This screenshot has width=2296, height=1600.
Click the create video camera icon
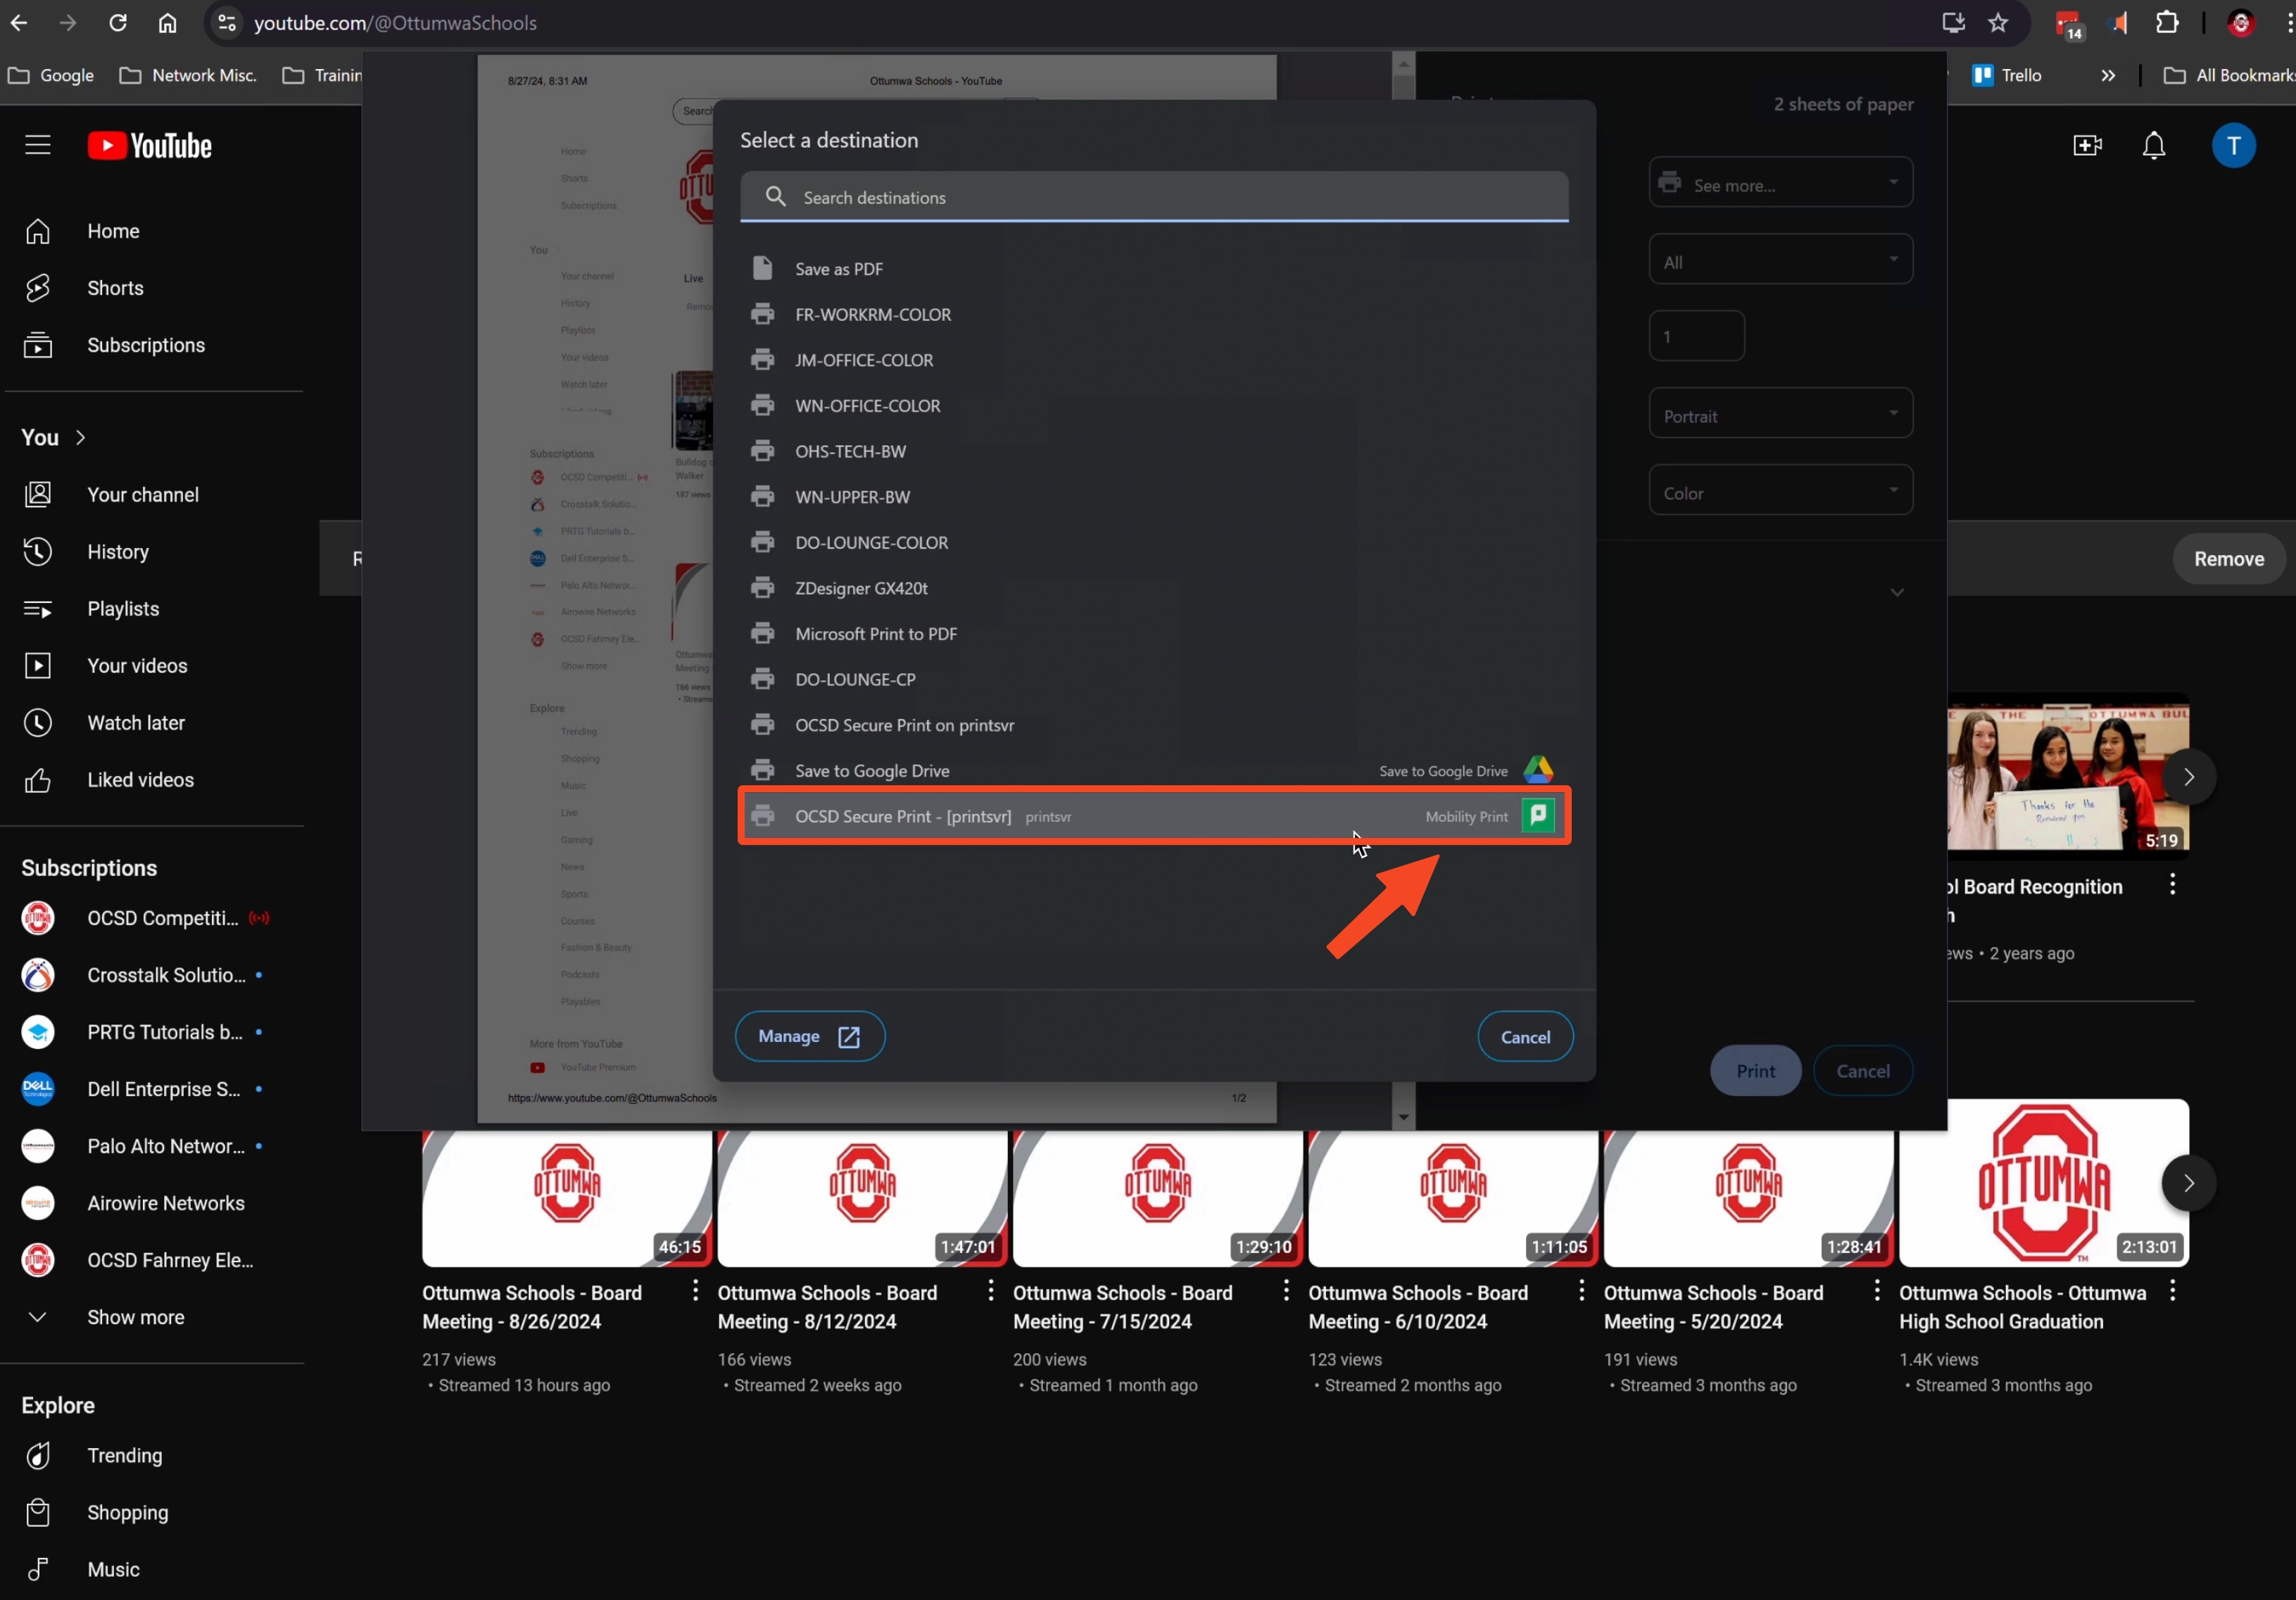2087,146
